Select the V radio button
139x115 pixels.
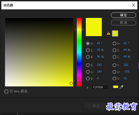(115, 79)
